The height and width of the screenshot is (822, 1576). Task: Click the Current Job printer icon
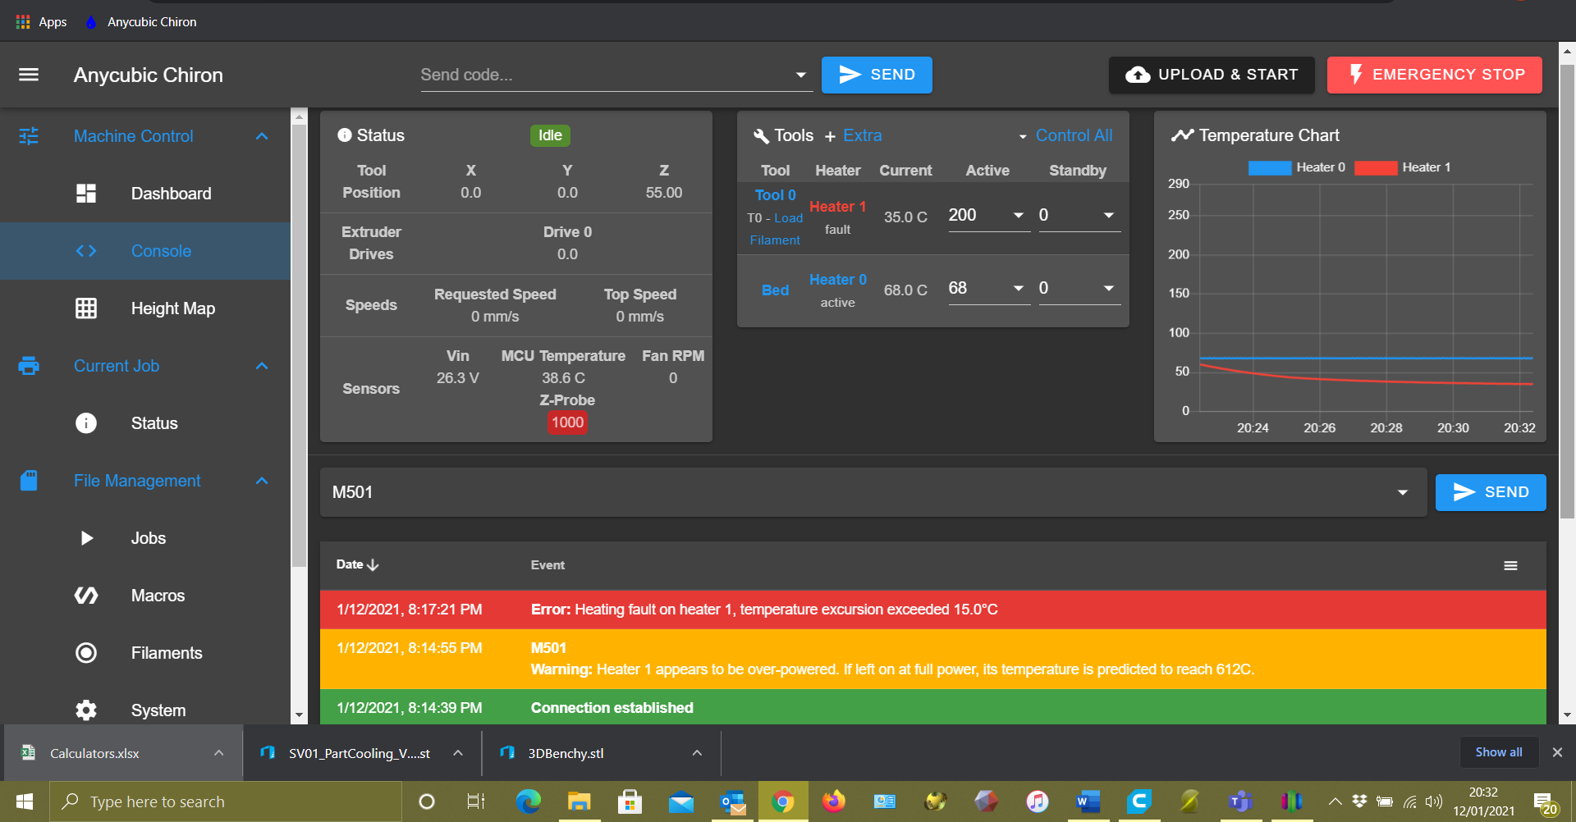[29, 366]
